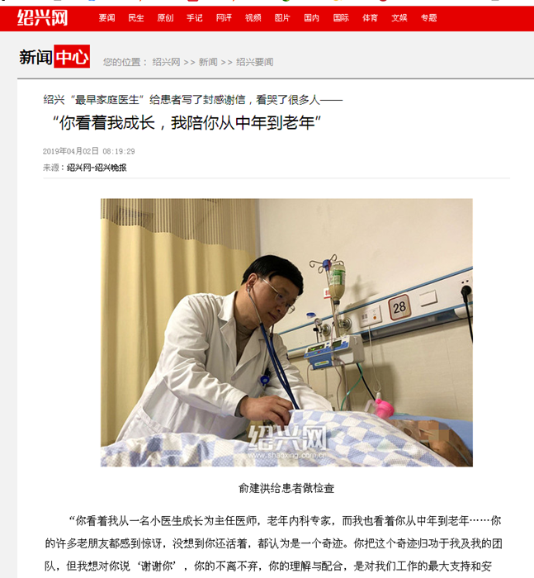This screenshot has height=578, width=534.
Task: Open the 图片 section
Action: [x=282, y=17]
